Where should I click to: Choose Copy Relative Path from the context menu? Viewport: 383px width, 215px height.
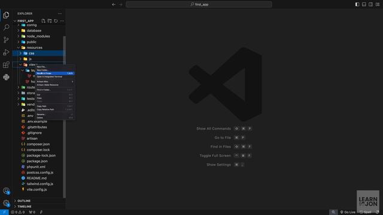pos(55,109)
